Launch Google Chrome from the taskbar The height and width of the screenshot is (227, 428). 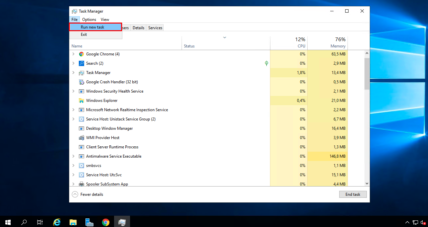(106, 222)
